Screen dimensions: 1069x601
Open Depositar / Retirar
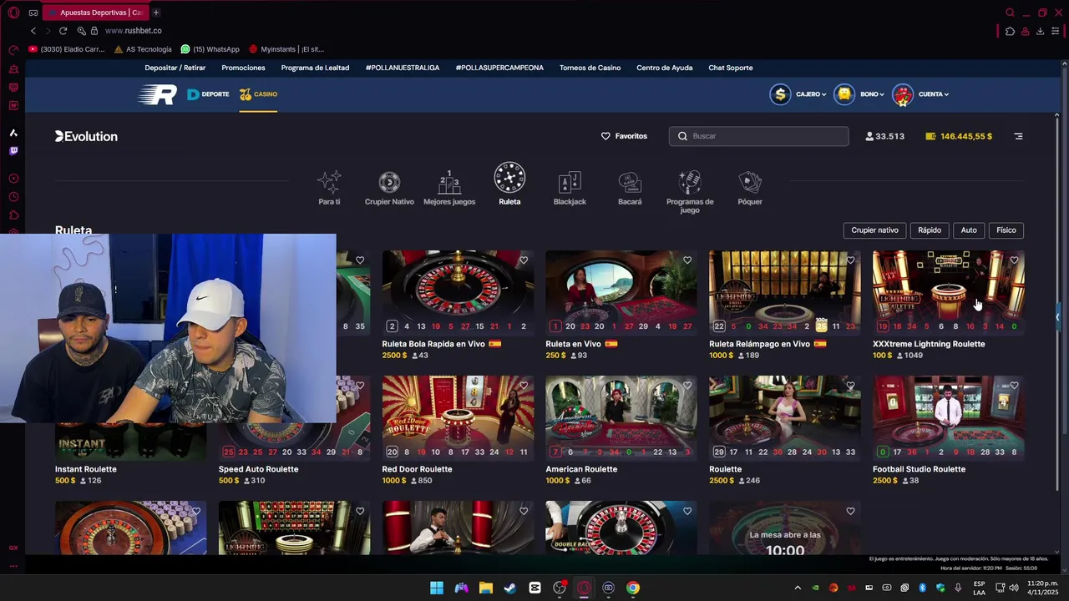point(175,68)
